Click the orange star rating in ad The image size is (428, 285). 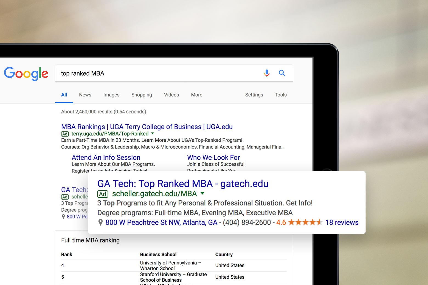305,222
